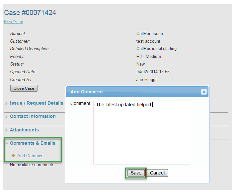Select the Contact information heading
Screen dimensions: 237x195
(x=33, y=117)
